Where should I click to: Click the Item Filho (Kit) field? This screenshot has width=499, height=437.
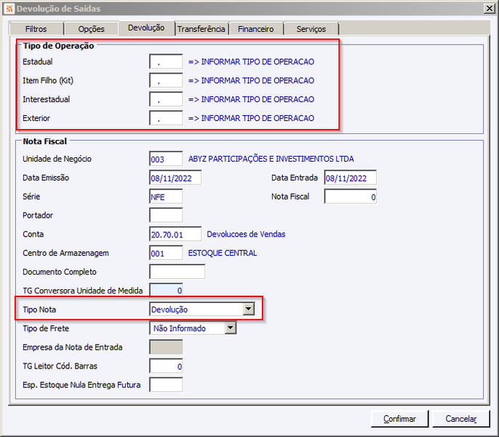(x=166, y=81)
